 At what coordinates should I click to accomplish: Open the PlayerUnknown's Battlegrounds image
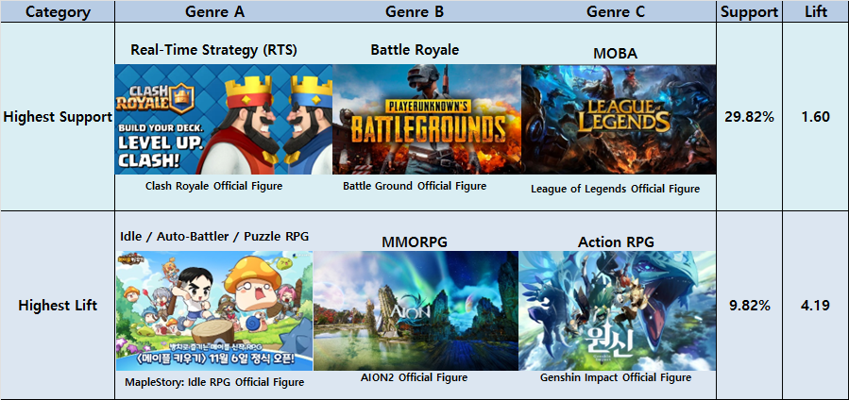tap(427, 120)
